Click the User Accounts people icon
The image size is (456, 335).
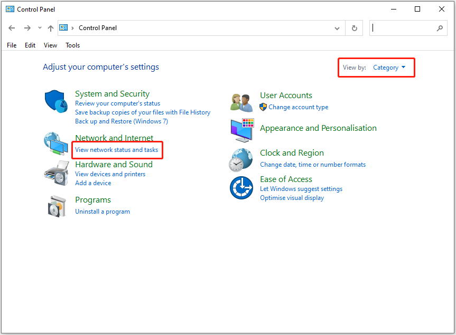[241, 103]
